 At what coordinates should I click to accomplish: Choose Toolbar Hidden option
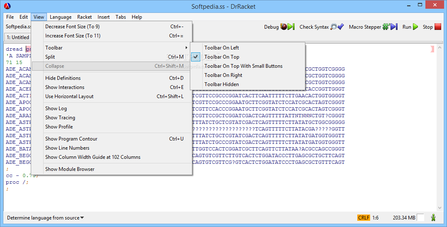[x=248, y=84]
